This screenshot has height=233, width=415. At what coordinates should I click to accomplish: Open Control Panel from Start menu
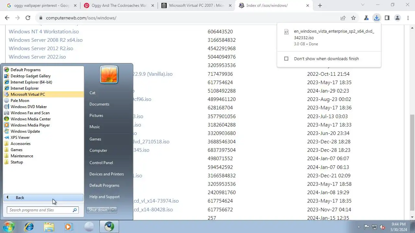(101, 163)
